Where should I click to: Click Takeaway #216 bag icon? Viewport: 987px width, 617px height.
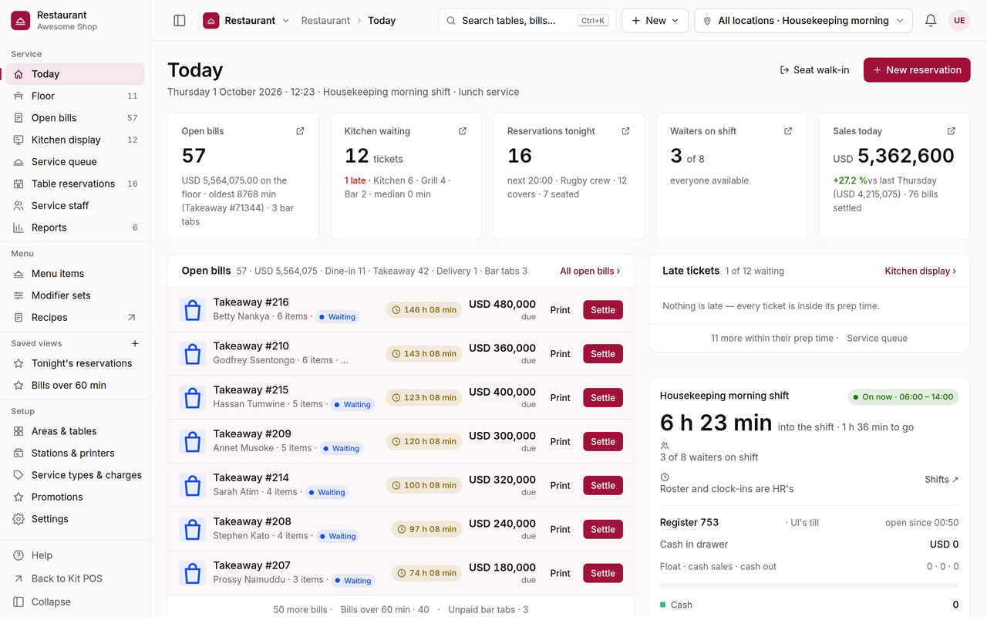[193, 310]
